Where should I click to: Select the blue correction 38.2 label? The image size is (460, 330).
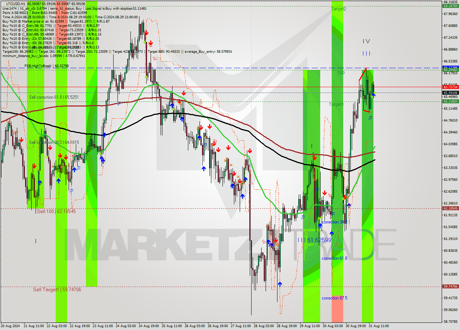tap(335, 222)
